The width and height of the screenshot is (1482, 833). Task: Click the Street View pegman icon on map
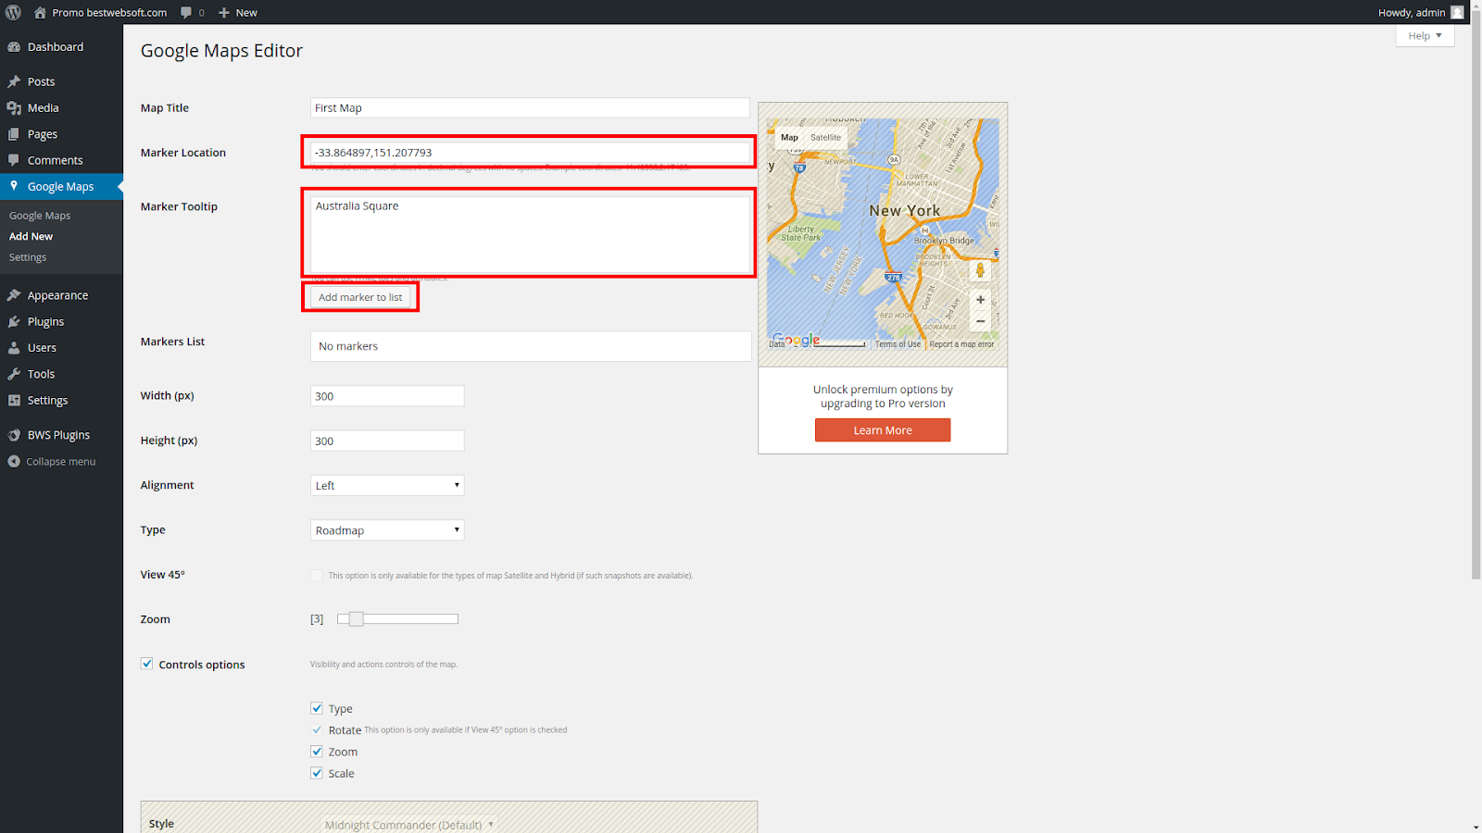[x=980, y=270]
